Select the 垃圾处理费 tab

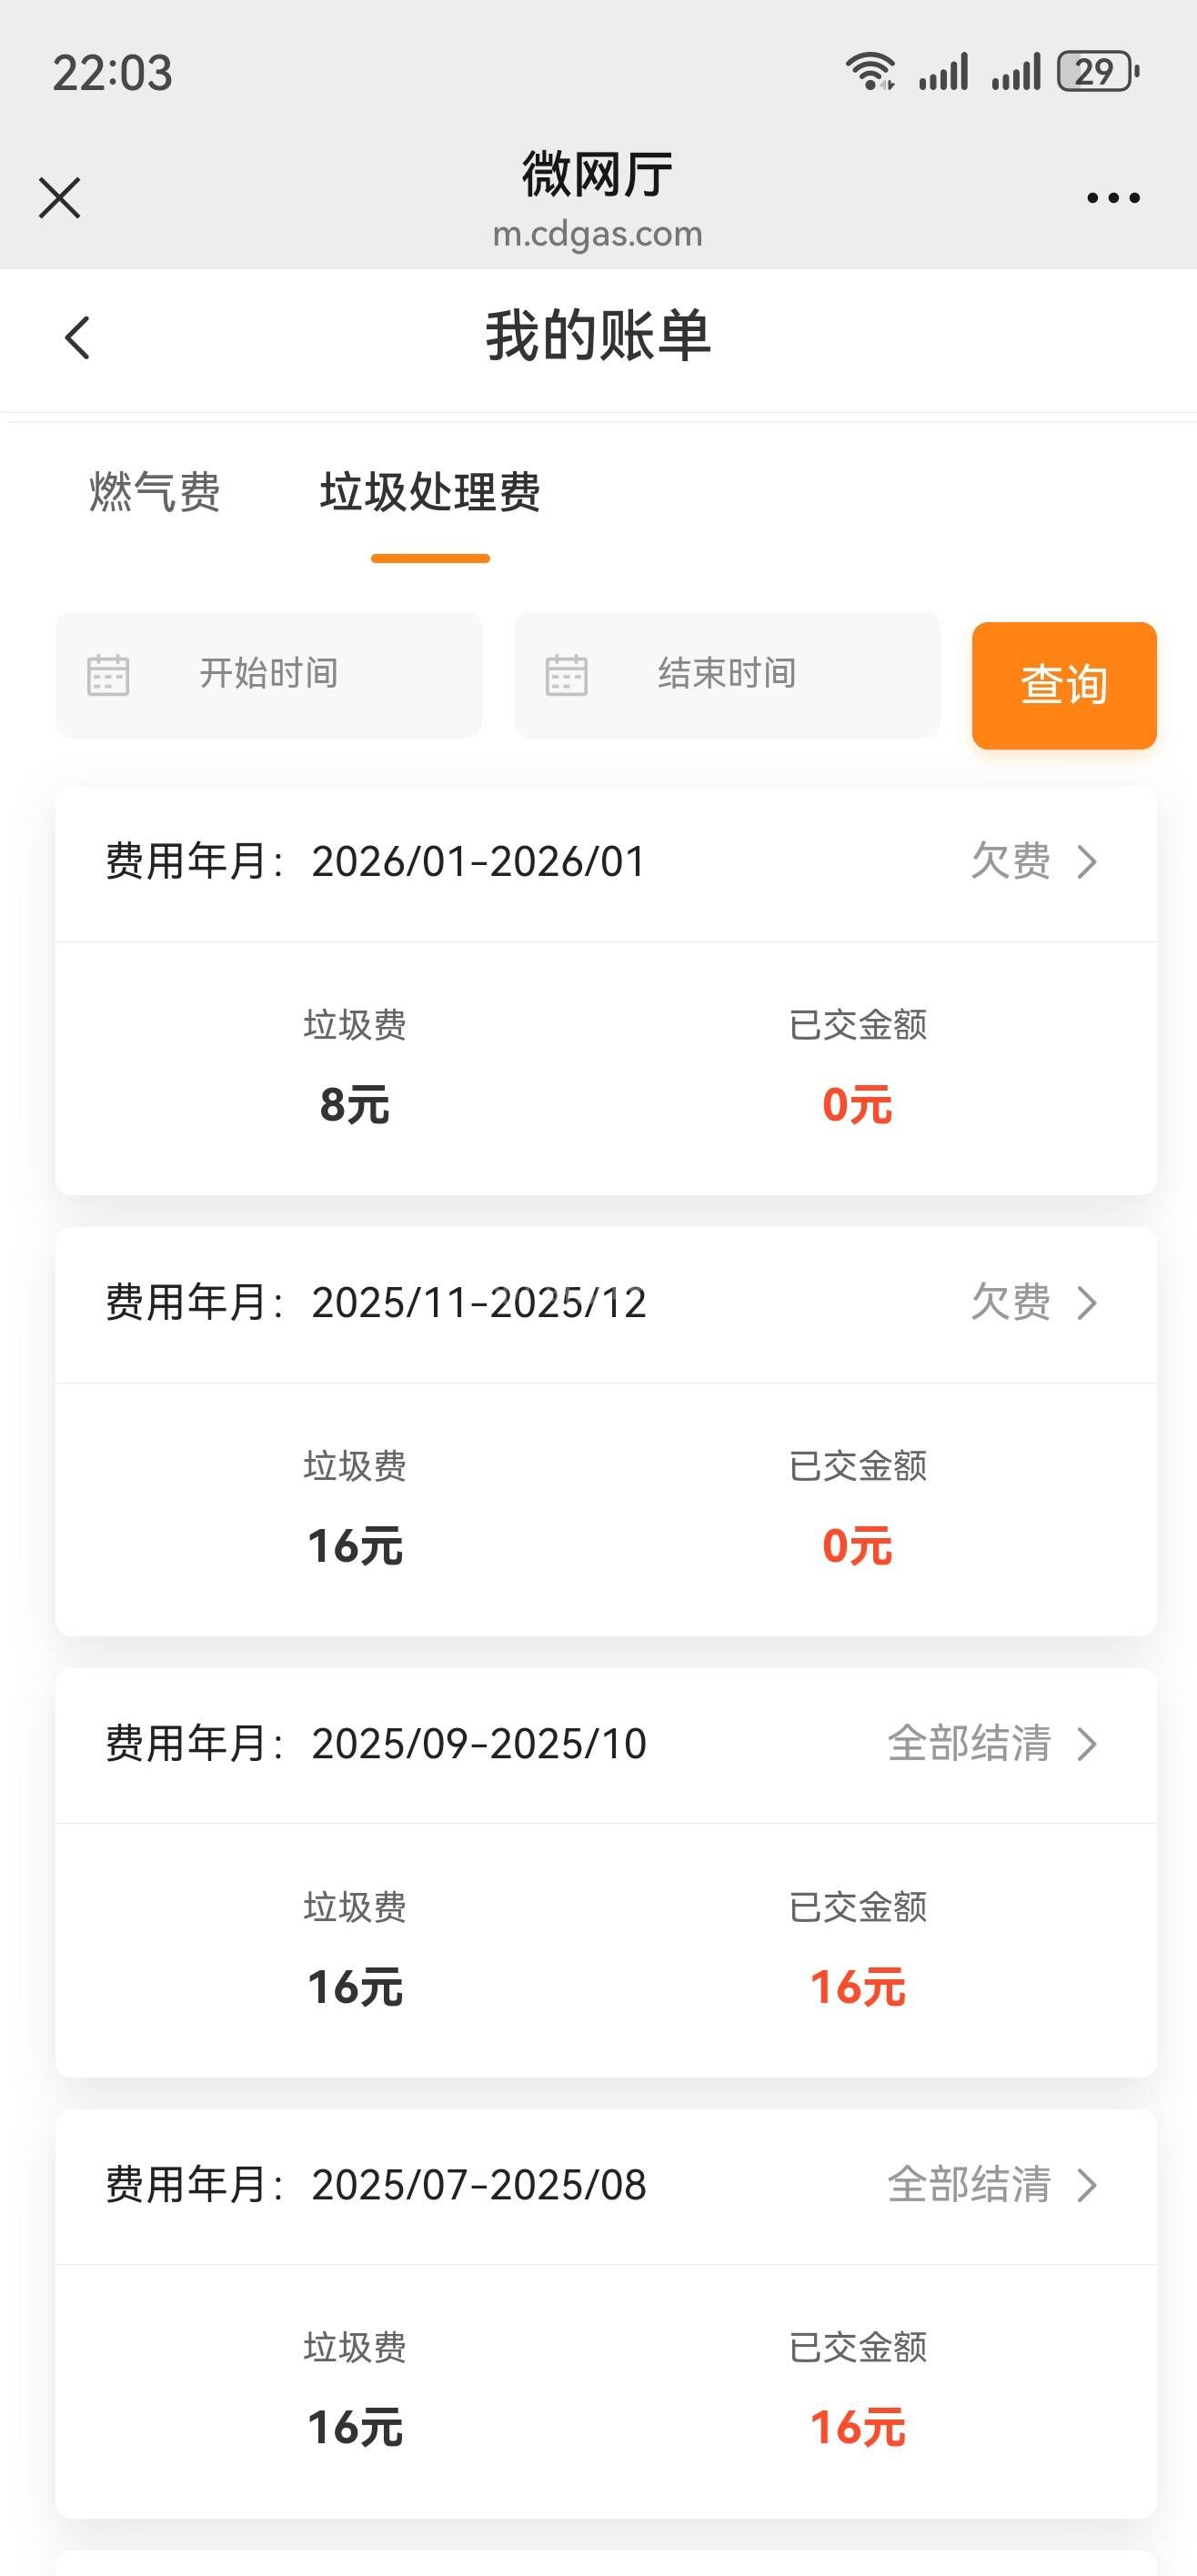point(430,492)
